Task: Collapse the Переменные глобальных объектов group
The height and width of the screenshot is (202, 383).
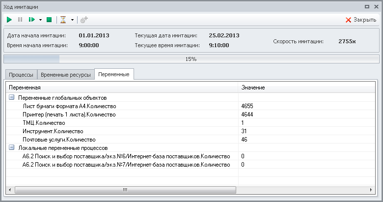Action: [11, 98]
